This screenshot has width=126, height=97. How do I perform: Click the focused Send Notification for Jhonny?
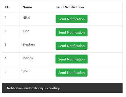tap(72, 59)
